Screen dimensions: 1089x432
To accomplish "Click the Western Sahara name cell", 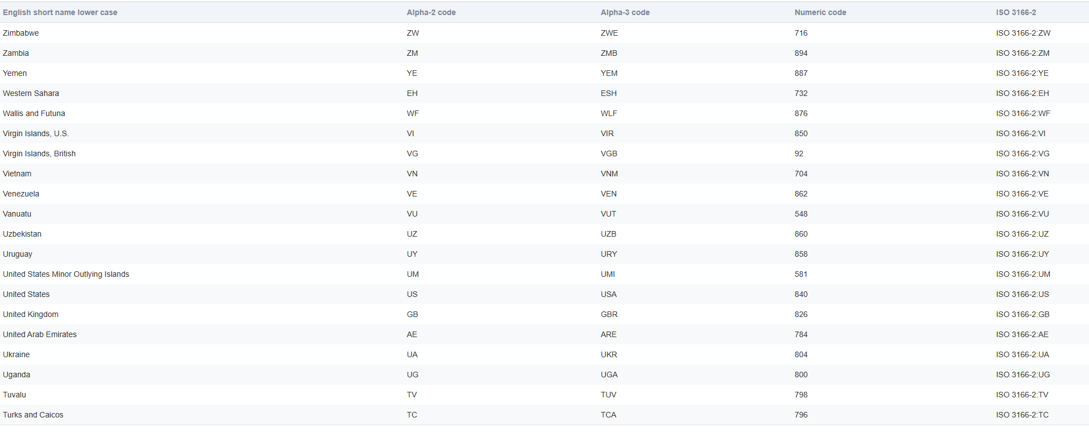I will click(31, 93).
